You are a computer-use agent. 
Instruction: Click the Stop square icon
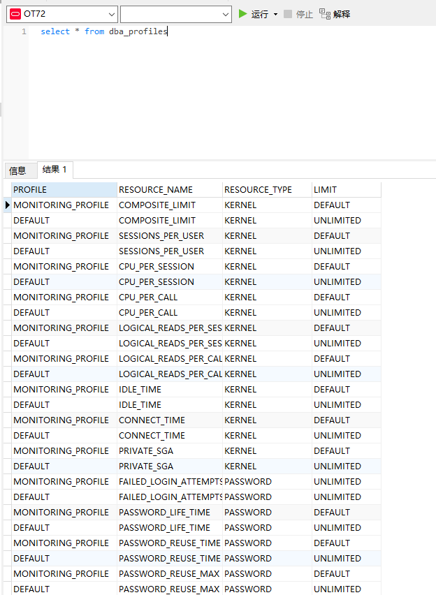pyautogui.click(x=288, y=14)
